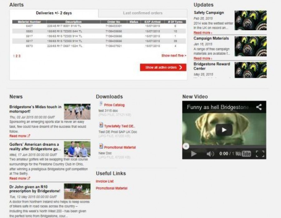The image size is (281, 218).
Task: Click the Price Catalog file icon
Action: (101, 104)
